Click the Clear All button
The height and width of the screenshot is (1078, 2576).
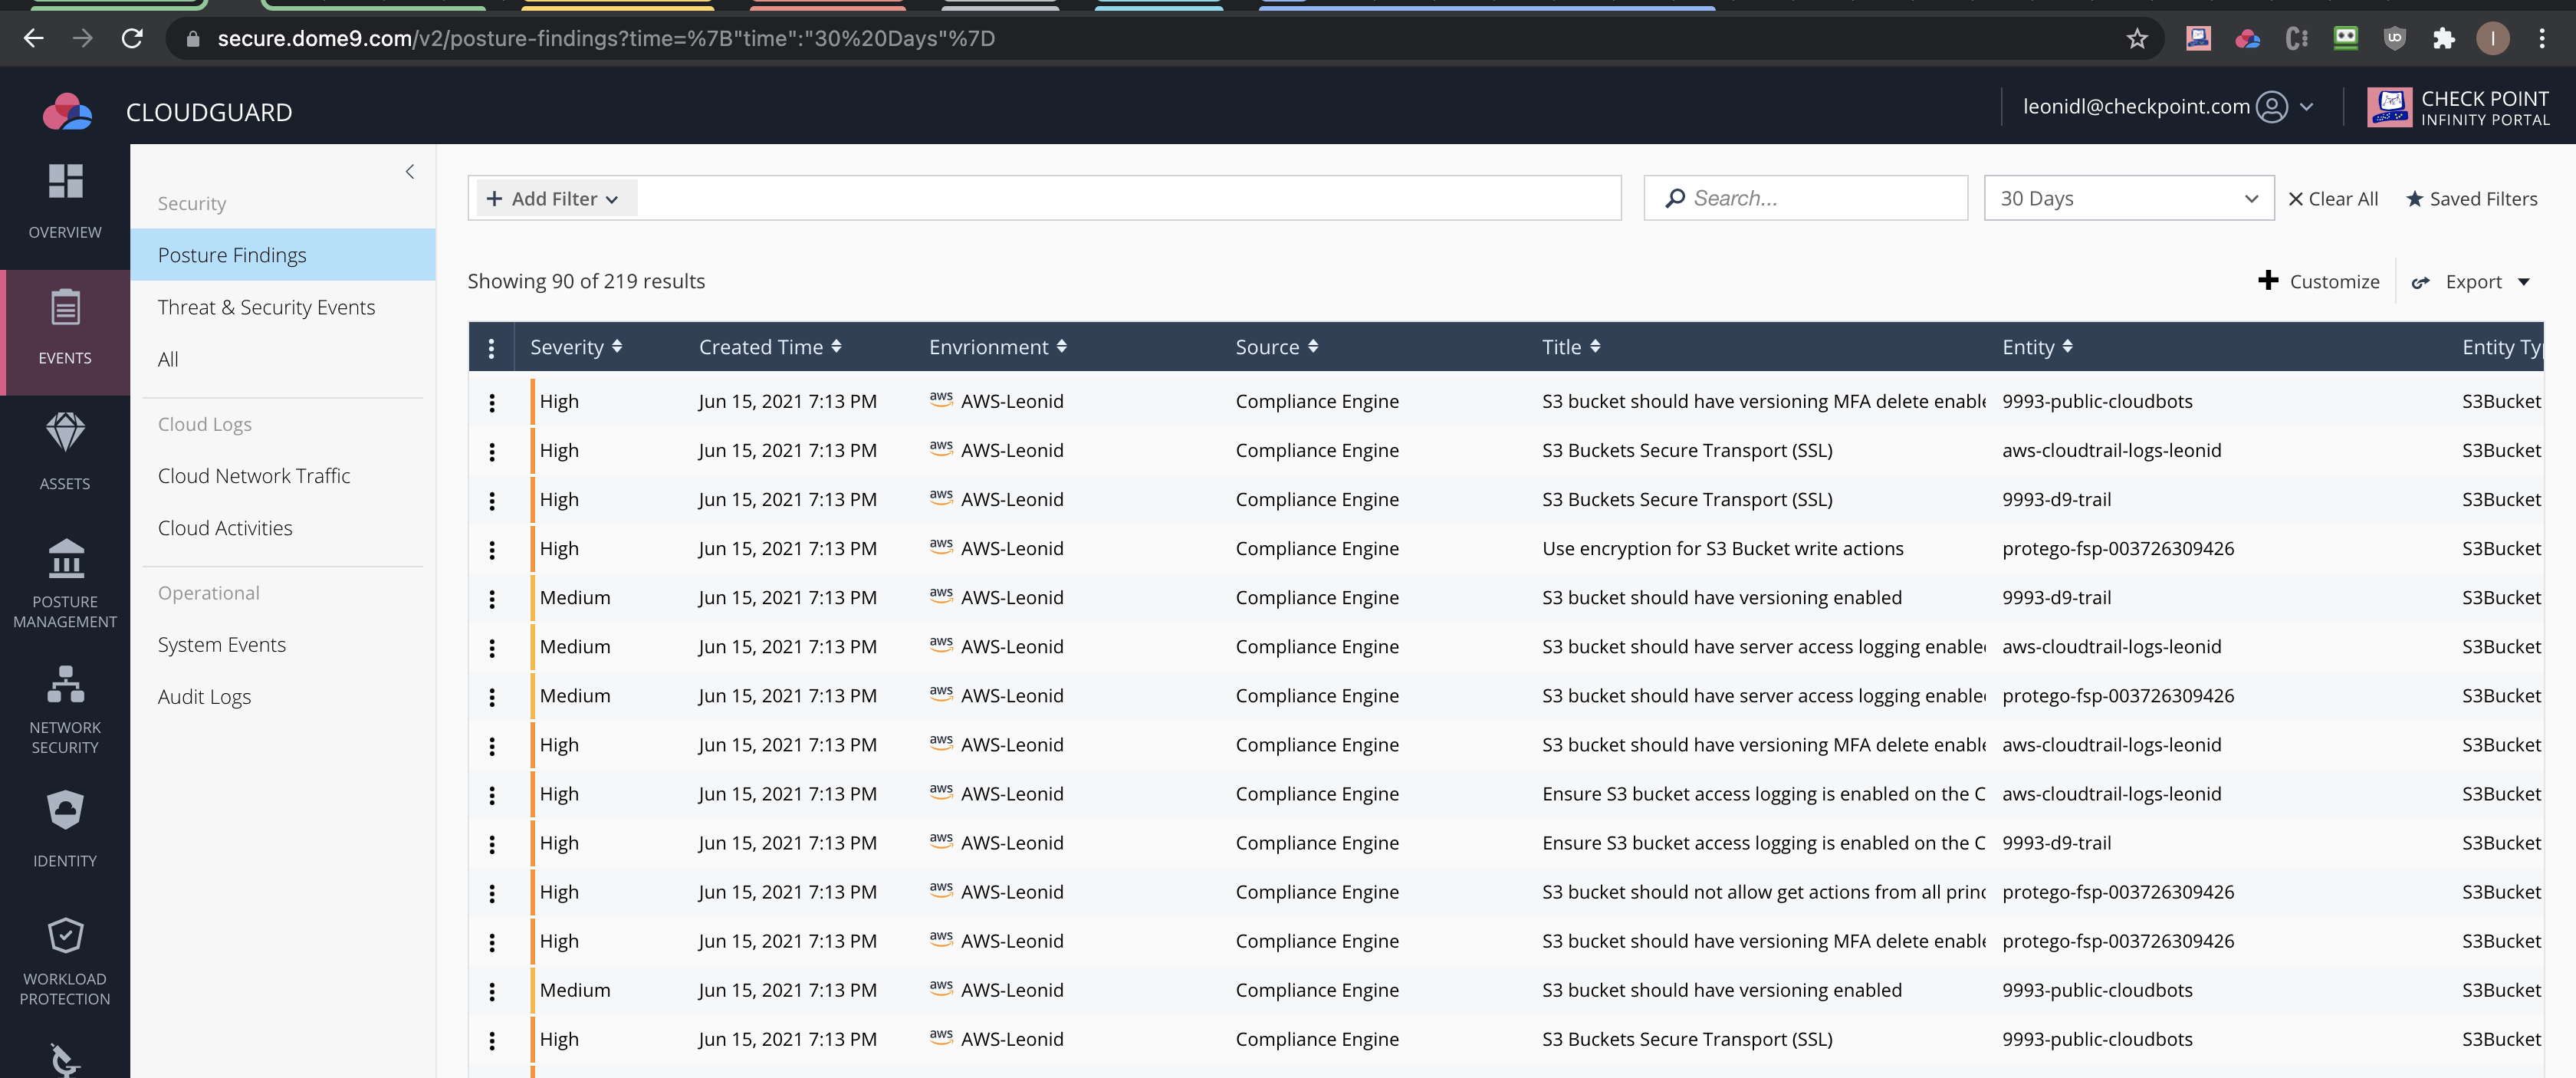point(2333,199)
